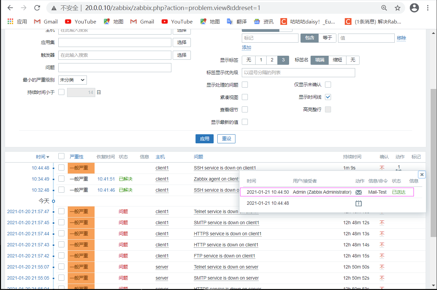
Task: Disable the 显示时间线 checkbox
Action: 328,97
